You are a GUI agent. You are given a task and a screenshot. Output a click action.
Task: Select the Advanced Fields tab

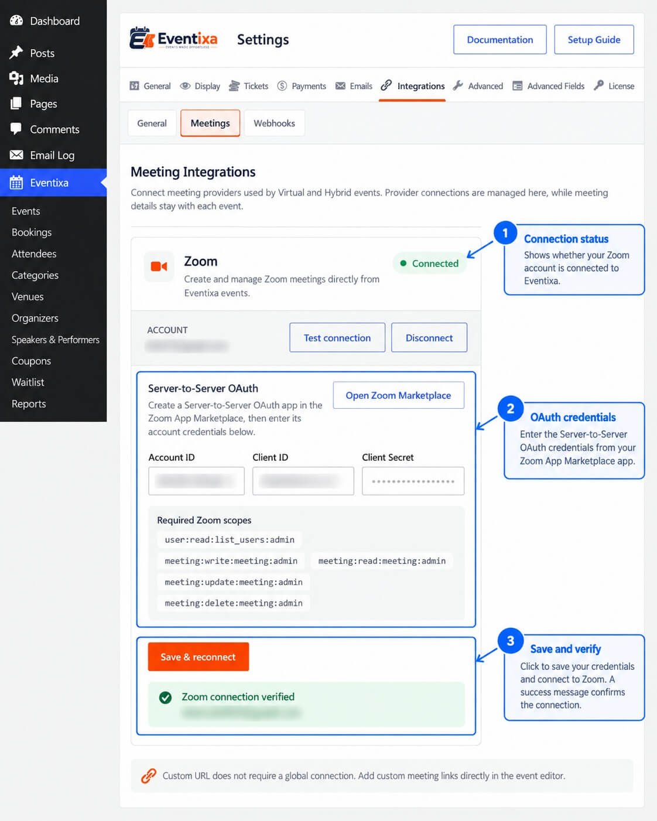tap(549, 86)
